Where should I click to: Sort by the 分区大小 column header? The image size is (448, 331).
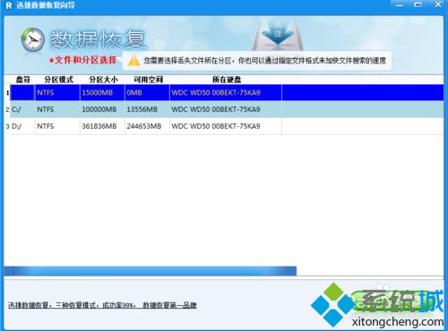click(103, 80)
